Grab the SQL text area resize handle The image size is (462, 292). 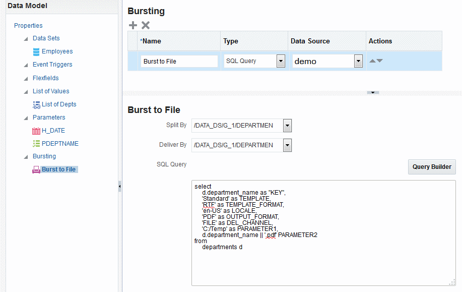[452, 282]
